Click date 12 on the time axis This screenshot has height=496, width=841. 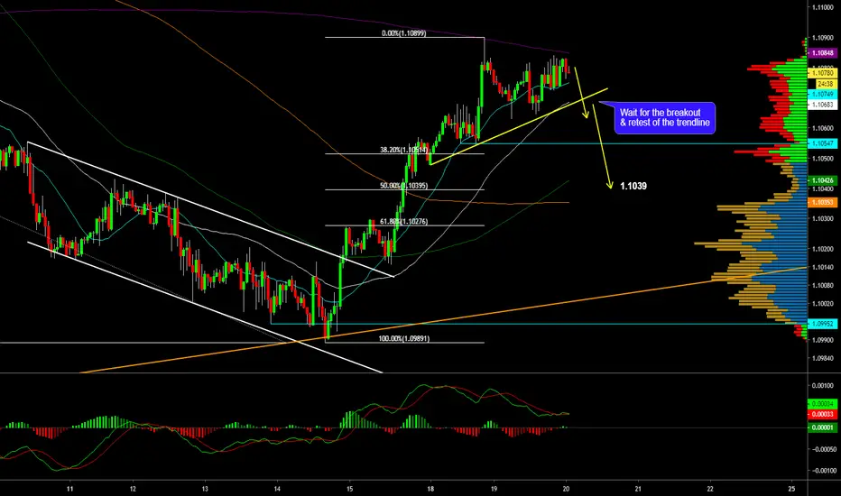pyautogui.click(x=133, y=489)
